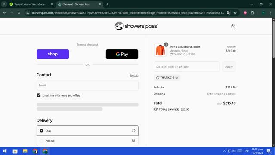Image resolution: width=275 pixels, height=155 pixels.
Task: Click the Sign in link
Action: tap(134, 75)
